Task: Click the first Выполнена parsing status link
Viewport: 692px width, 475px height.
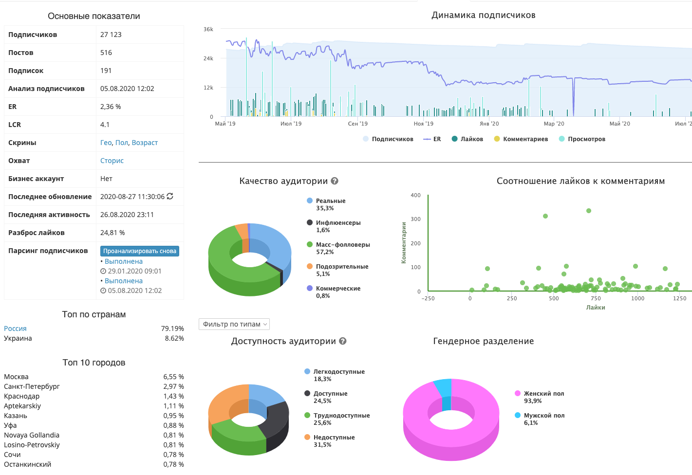Action: 124,261
